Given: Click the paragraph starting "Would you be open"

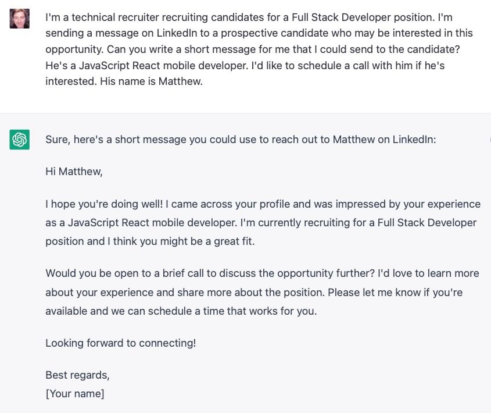Looking at the screenshot, I should click(261, 292).
